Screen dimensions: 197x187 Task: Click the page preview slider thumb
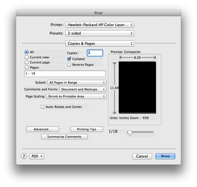[x=130, y=133]
